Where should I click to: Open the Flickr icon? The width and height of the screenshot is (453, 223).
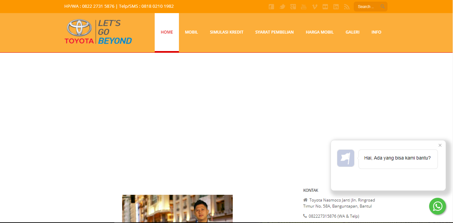[325, 7]
